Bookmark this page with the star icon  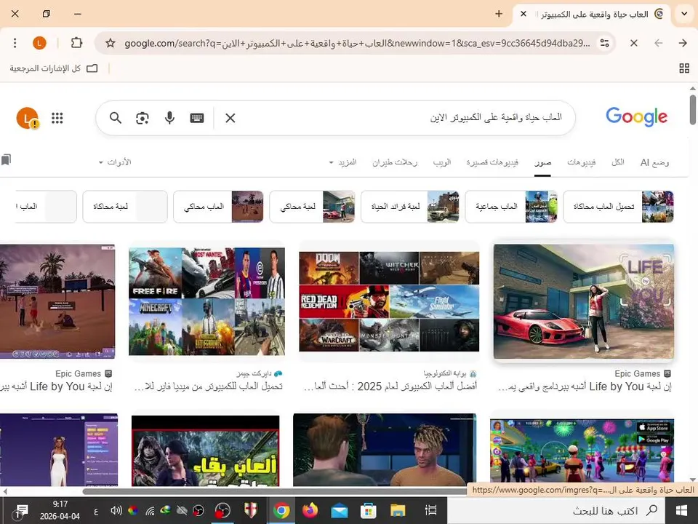111,43
